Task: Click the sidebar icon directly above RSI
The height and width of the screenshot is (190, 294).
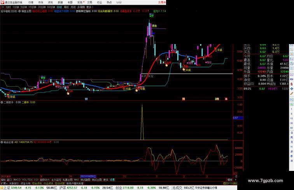Action: pos(292,75)
